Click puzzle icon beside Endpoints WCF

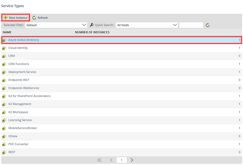pos(4,80)
